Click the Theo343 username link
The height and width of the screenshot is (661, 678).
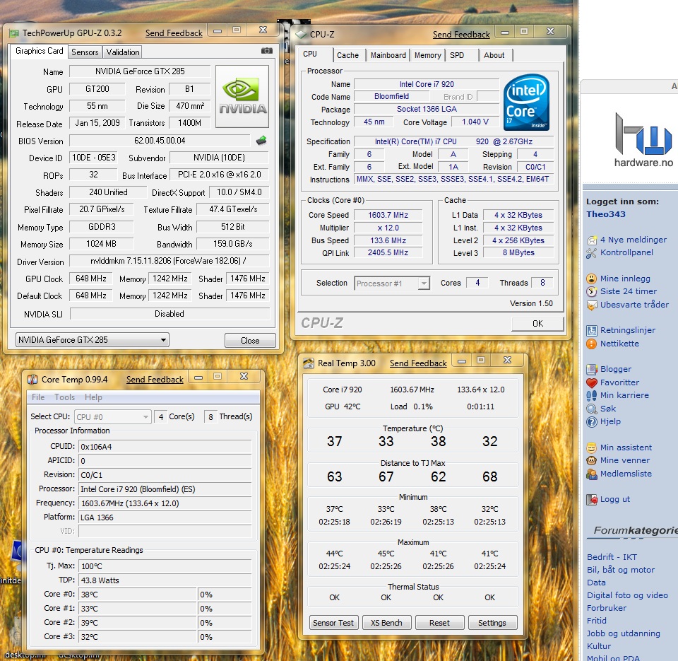click(x=606, y=213)
